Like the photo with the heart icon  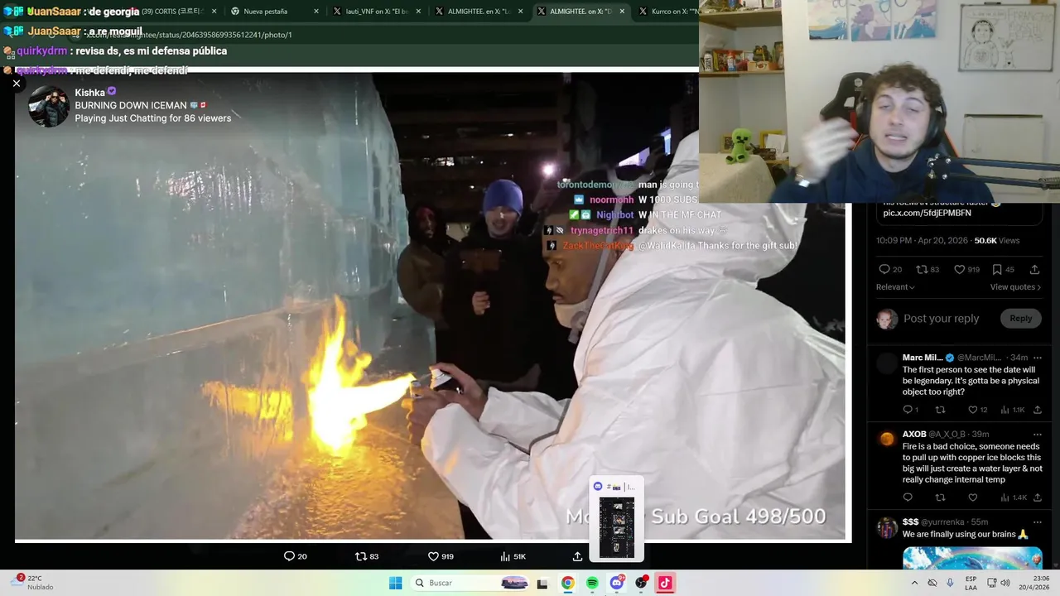(433, 556)
